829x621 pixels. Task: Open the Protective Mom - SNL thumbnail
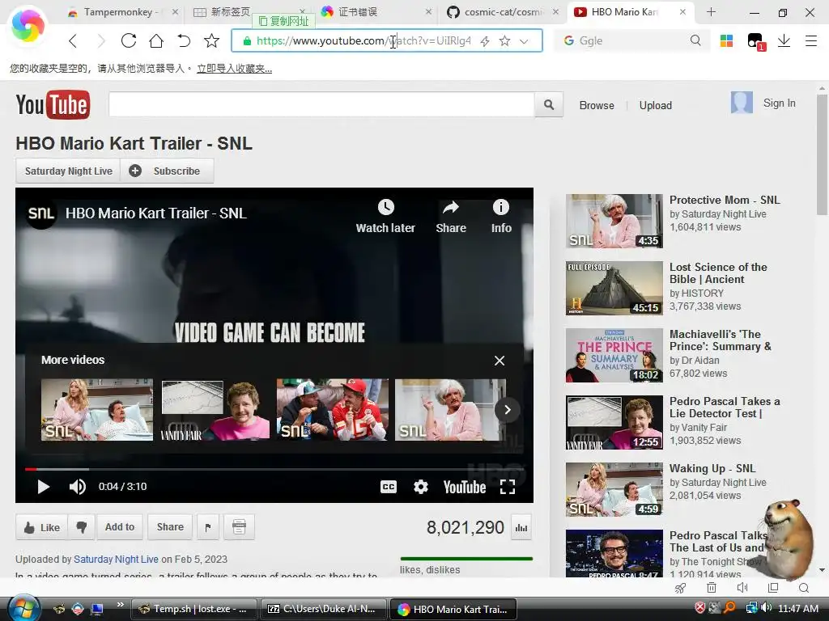[x=614, y=221]
